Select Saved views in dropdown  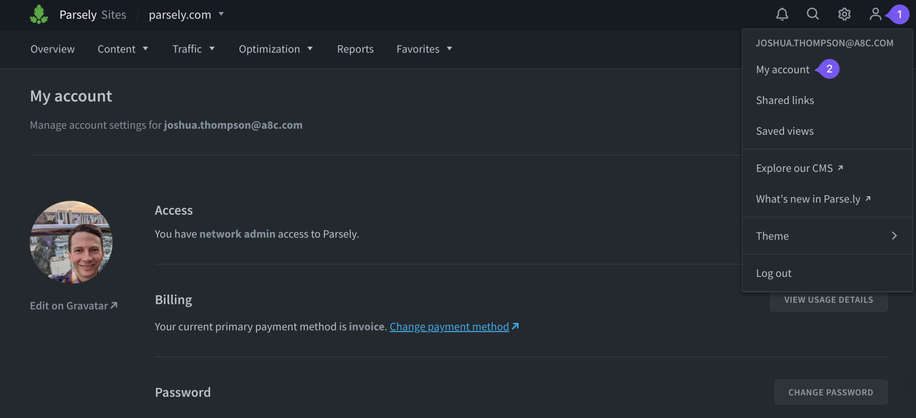785,131
